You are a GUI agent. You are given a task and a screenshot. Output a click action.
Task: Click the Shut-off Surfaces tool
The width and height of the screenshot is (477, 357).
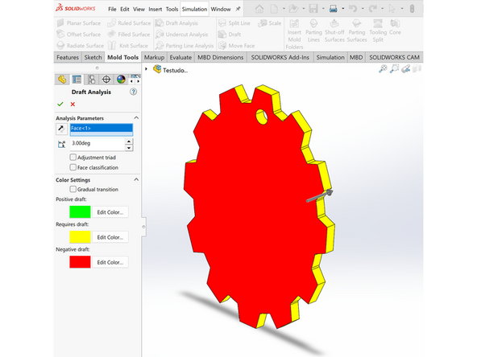click(334, 31)
